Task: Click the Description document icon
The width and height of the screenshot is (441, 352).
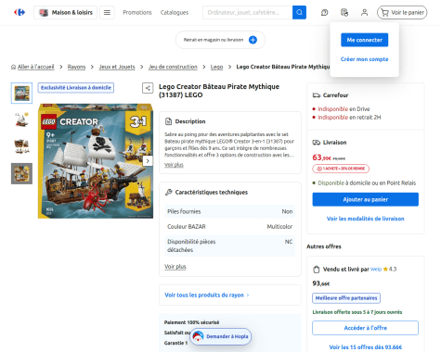Action: pyautogui.click(x=168, y=121)
